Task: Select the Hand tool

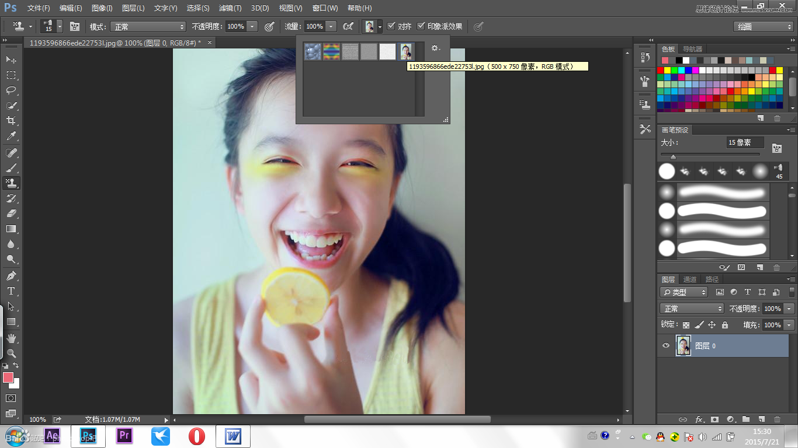Action: click(x=11, y=338)
